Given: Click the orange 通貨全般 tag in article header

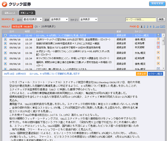Looking at the screenshot, I should pyautogui.click(x=141, y=74).
